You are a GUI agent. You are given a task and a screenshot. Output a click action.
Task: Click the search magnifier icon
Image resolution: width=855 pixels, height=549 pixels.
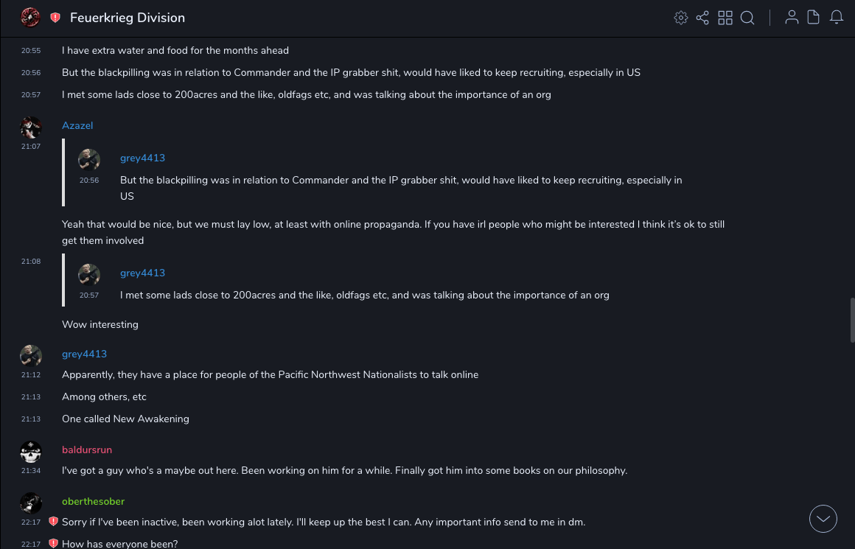(x=747, y=18)
